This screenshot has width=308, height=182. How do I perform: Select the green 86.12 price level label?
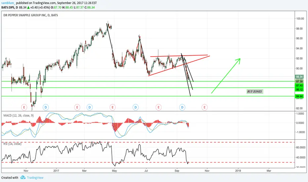299,90
